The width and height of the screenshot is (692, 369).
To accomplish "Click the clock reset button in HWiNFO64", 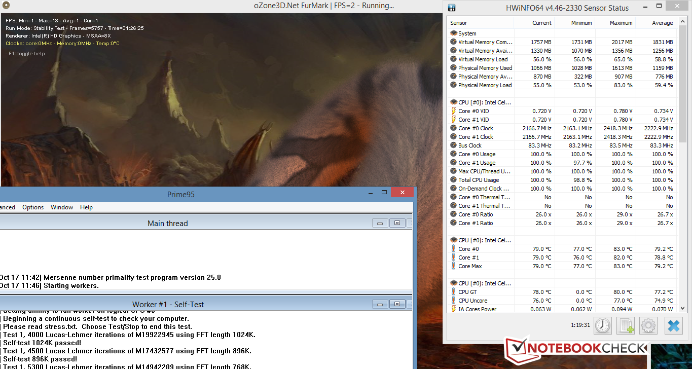I will pyautogui.click(x=603, y=325).
